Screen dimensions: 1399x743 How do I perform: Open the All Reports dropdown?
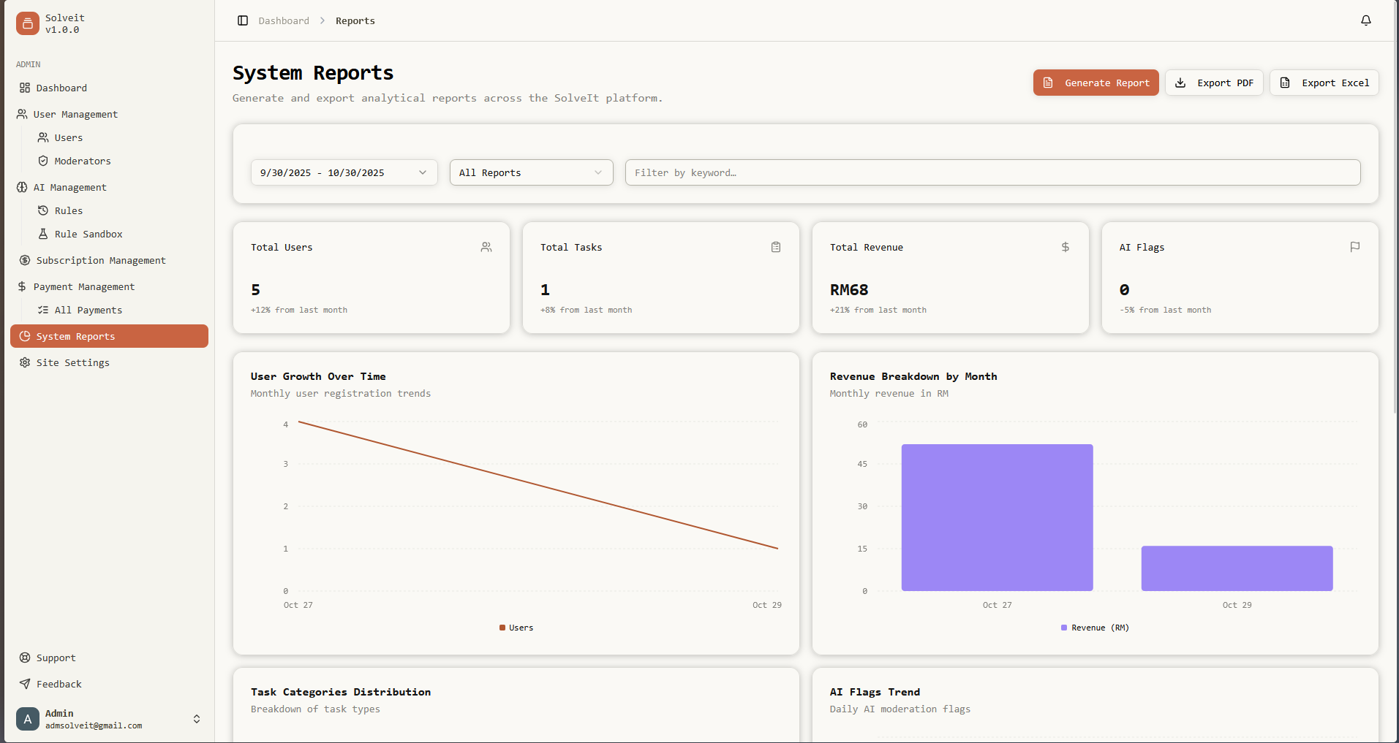[x=531, y=172]
